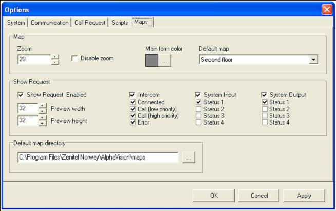Toggle Show Request Enabled checkbox
The width and height of the screenshot is (336, 211).
pyautogui.click(x=21, y=95)
